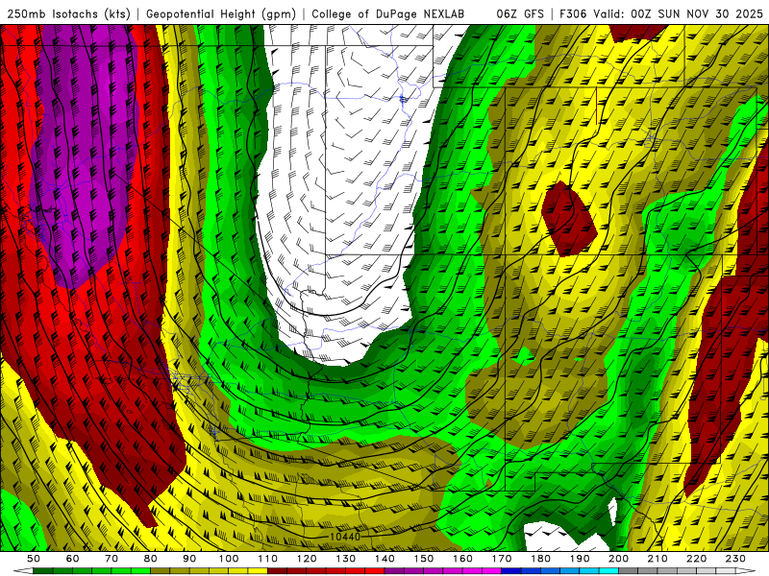
Task: Click the '70' color bar label
Action: (112, 559)
